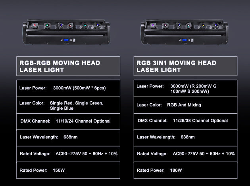The image size is (250, 186).
Task: Click the 11/26/38 Channel Optional row
Action: pos(185,121)
